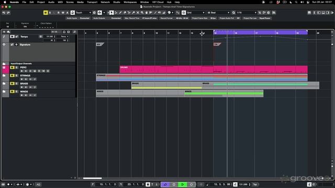The width and height of the screenshot is (335, 188).
Task: Click the tempo value field in transport
Action: coord(243,184)
